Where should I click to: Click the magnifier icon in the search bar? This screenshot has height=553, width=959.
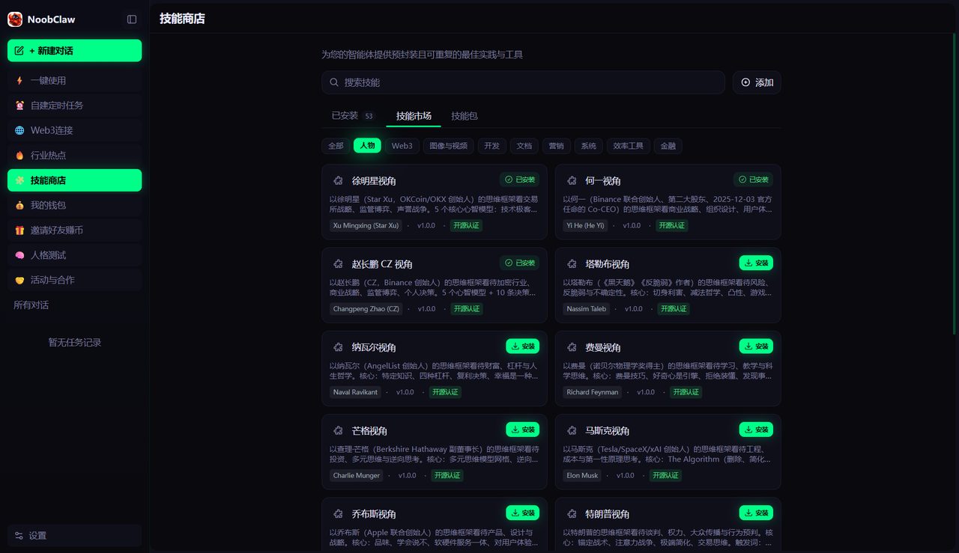click(333, 82)
